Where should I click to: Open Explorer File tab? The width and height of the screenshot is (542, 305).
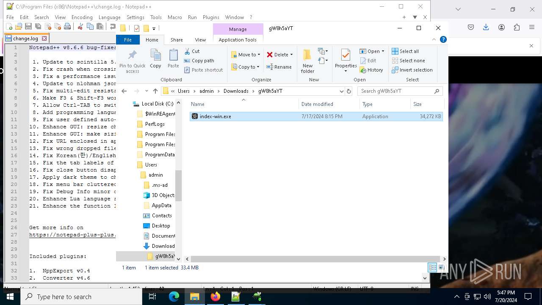(x=128, y=40)
